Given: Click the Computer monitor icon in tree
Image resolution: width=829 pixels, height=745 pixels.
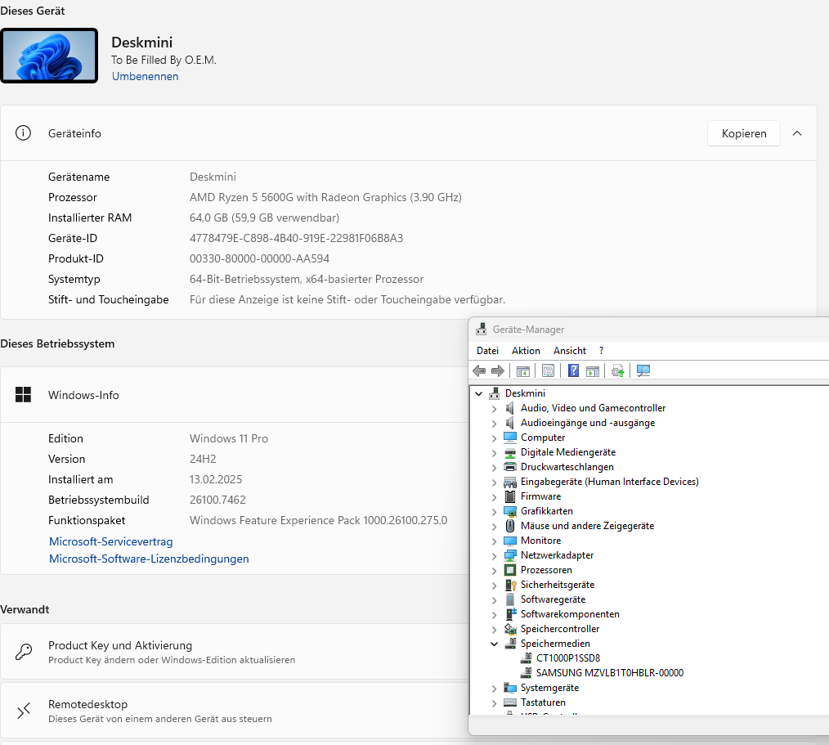Looking at the screenshot, I should (509, 438).
